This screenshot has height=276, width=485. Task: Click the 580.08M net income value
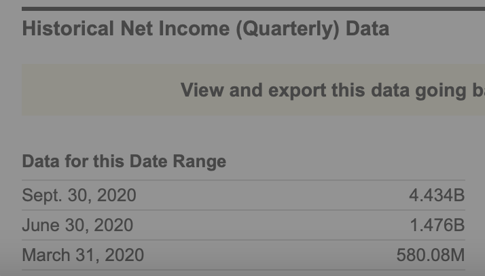pos(430,256)
